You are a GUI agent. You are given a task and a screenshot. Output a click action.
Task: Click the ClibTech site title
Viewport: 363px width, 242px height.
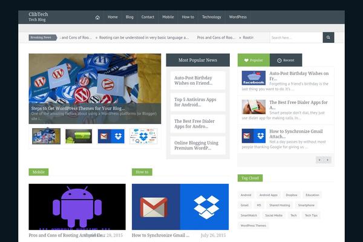click(39, 14)
